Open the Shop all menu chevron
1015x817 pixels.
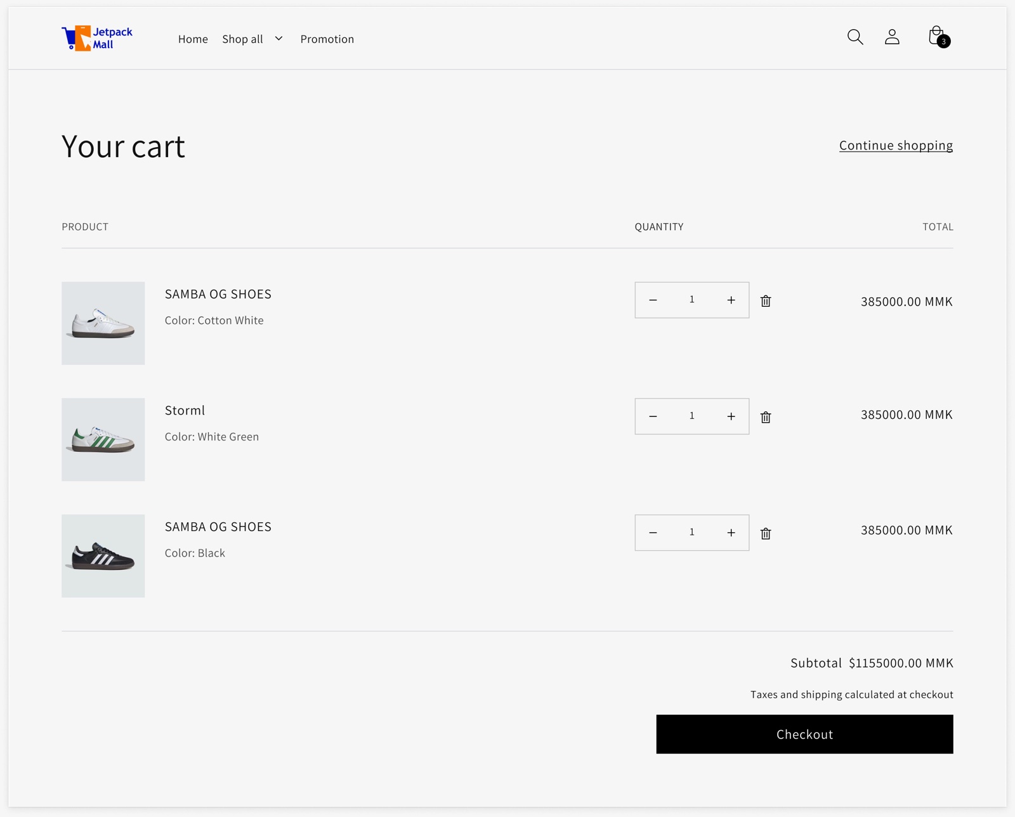point(278,39)
